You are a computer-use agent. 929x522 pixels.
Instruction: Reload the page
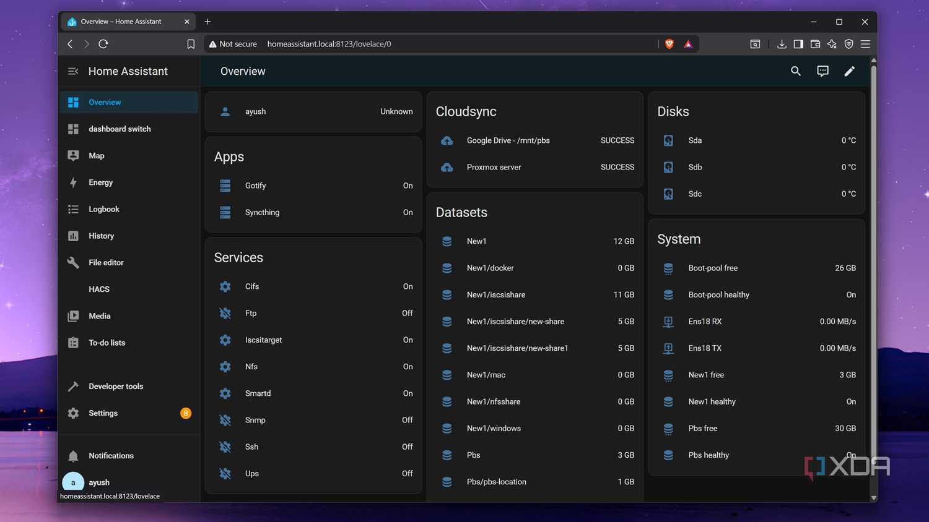pyautogui.click(x=103, y=44)
